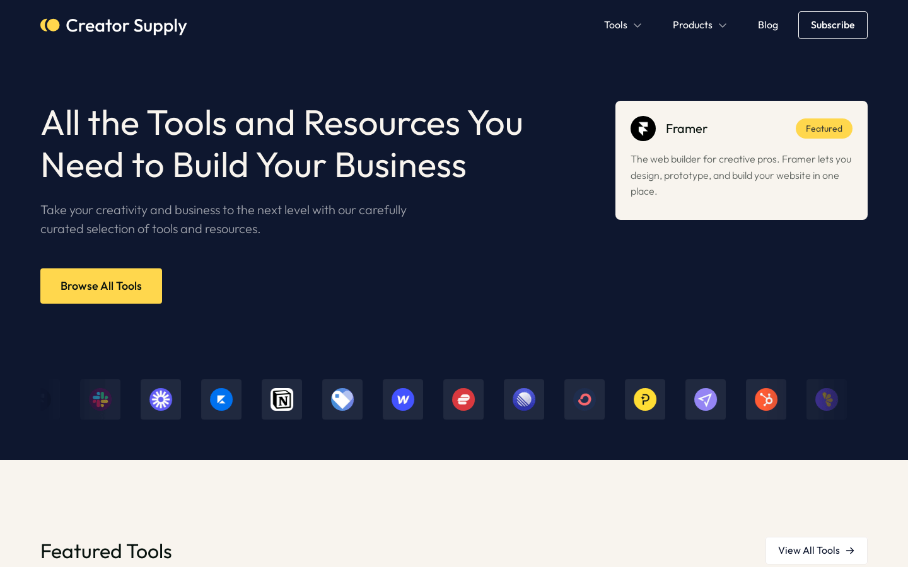Open the Slack tool icon
Screen dimensions: 908x567
point(100,399)
